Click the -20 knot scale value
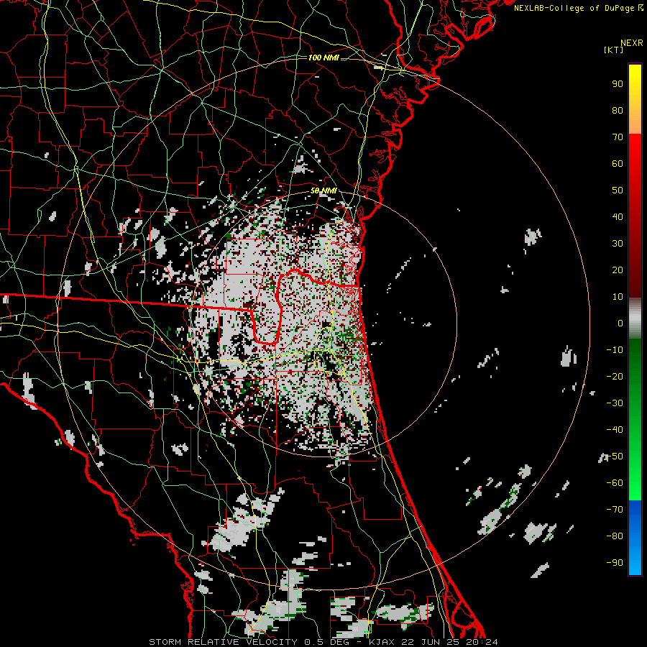This screenshot has height=647, width=647. [615, 376]
